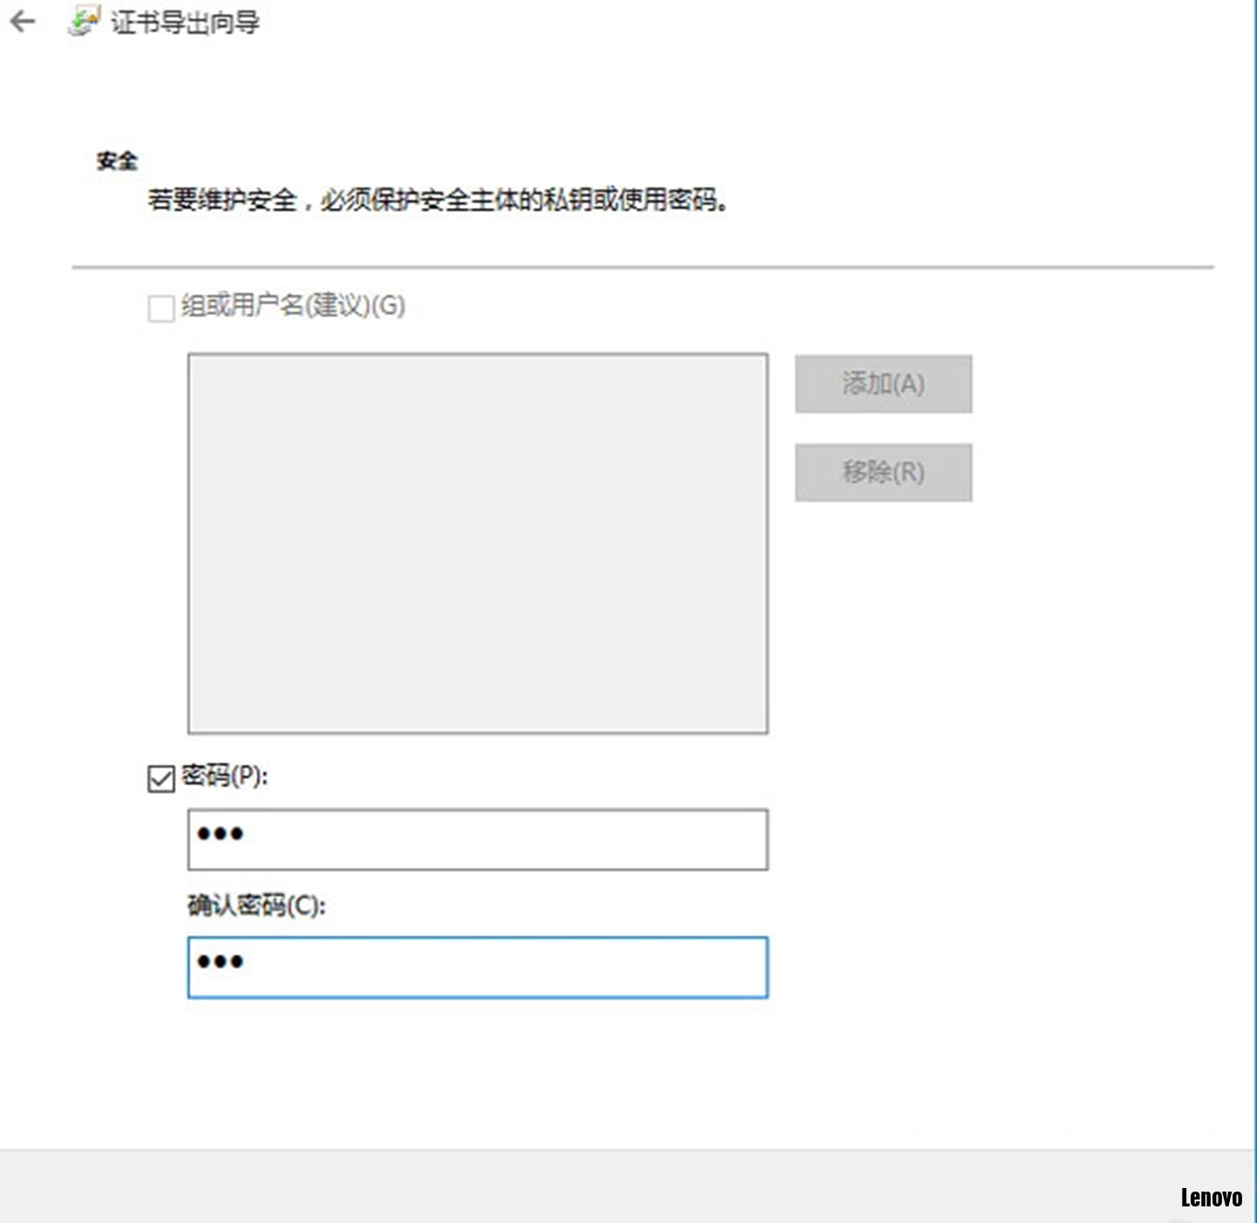Click the 确认密码(C): label
Viewport: 1257px width, 1223px height.
pyautogui.click(x=256, y=906)
